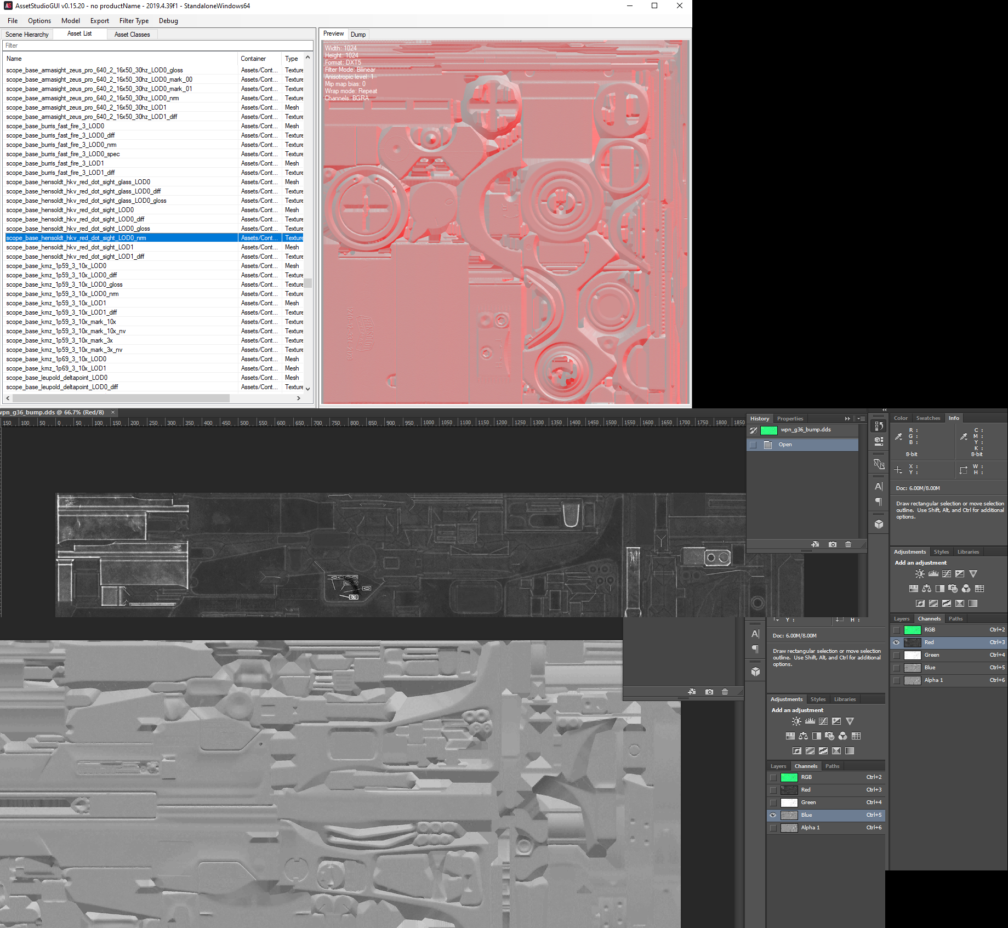The width and height of the screenshot is (1008, 928).
Task: Close the wpn_g36_bump.dds document tab
Action: [x=113, y=412]
